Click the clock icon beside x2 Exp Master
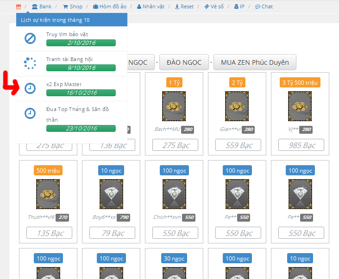Image resolution: width=339 pixels, height=279 pixels. coord(30,88)
